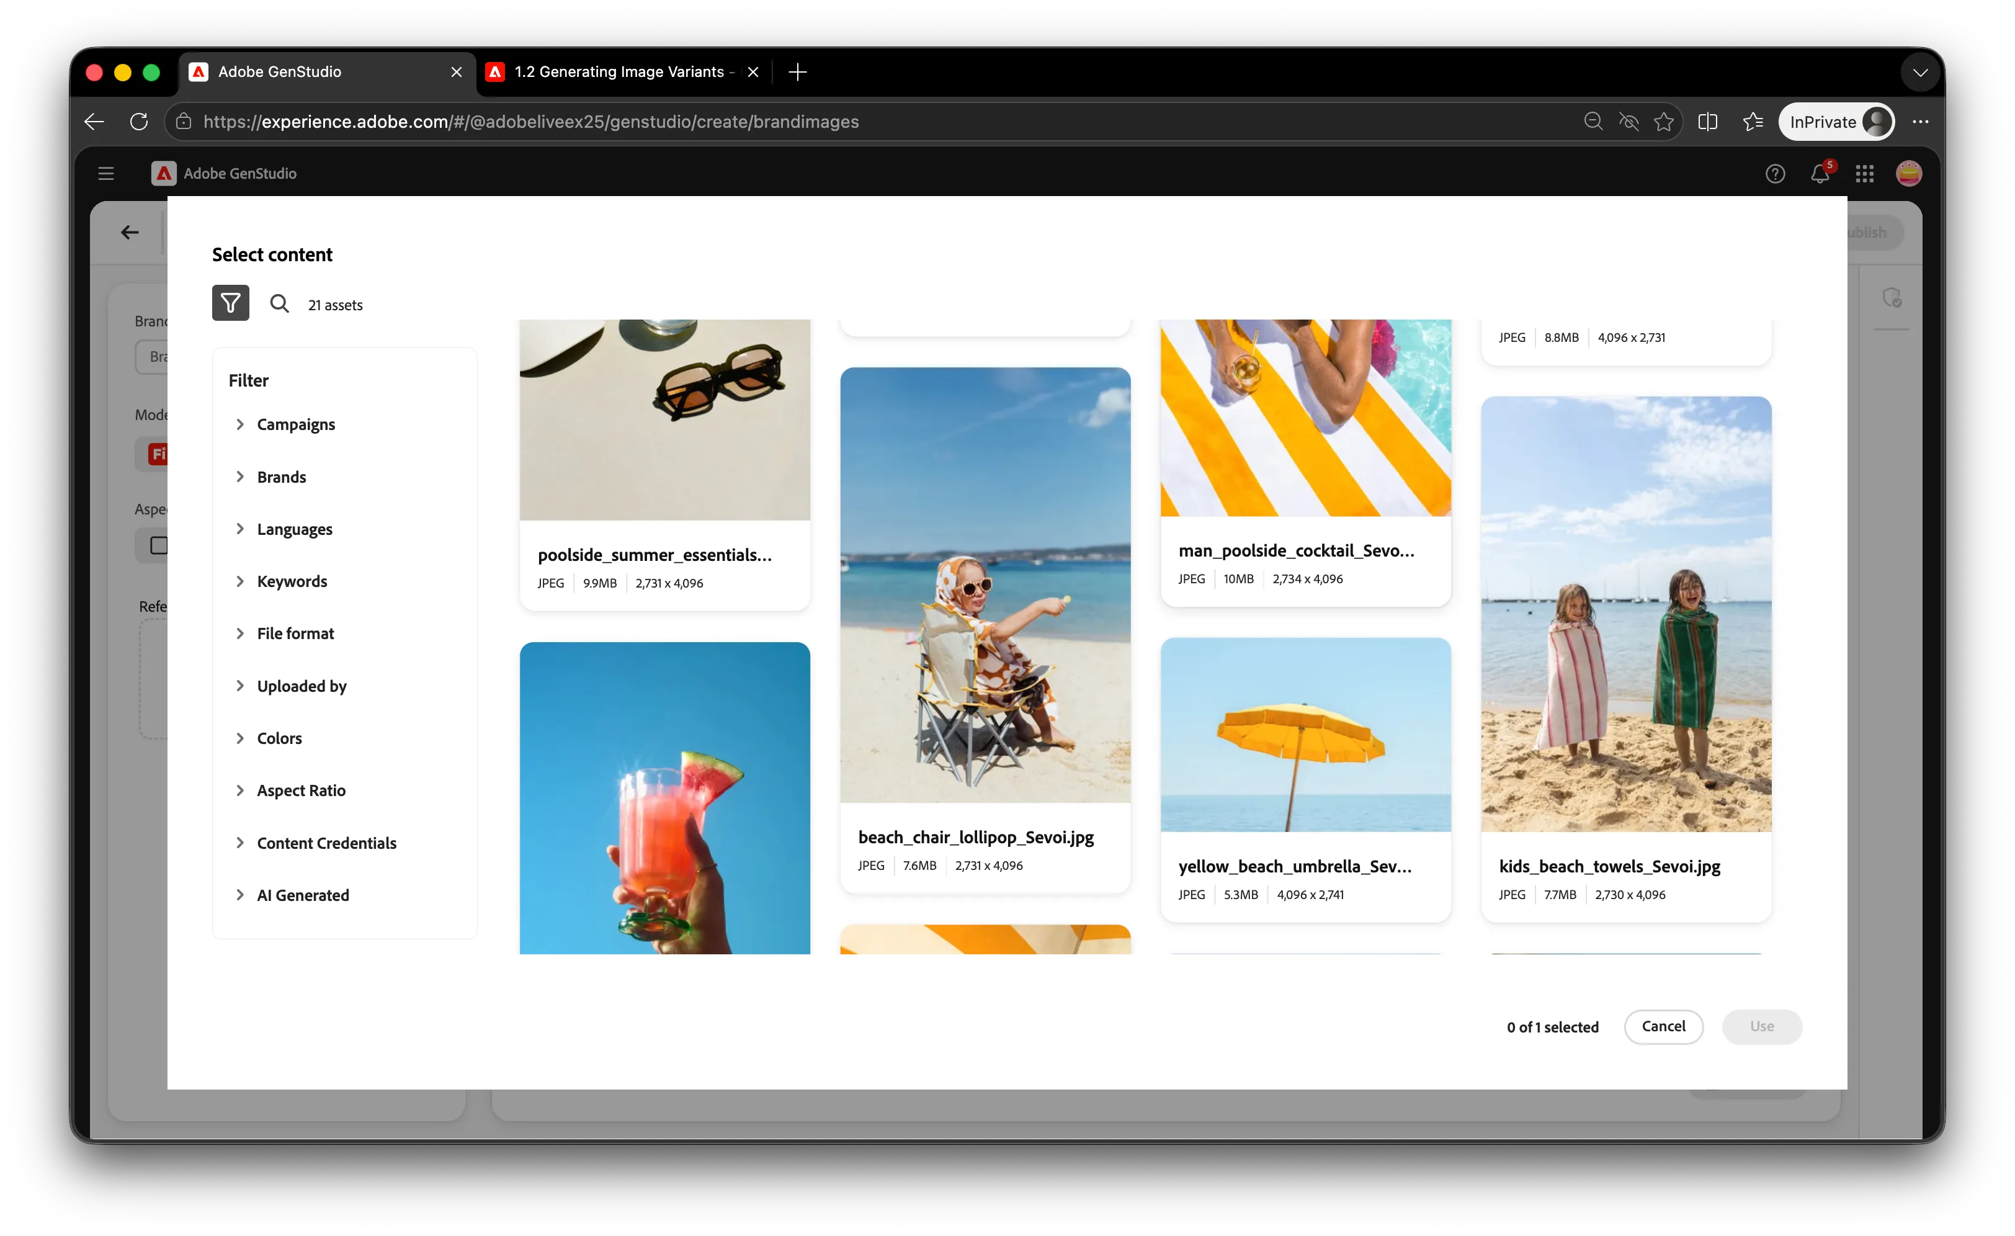This screenshot has height=1236, width=2015.
Task: Go back with the browser back arrow
Action: 94,122
